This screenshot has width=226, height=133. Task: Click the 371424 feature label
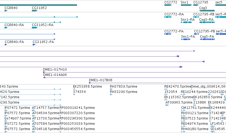click(215, 113)
